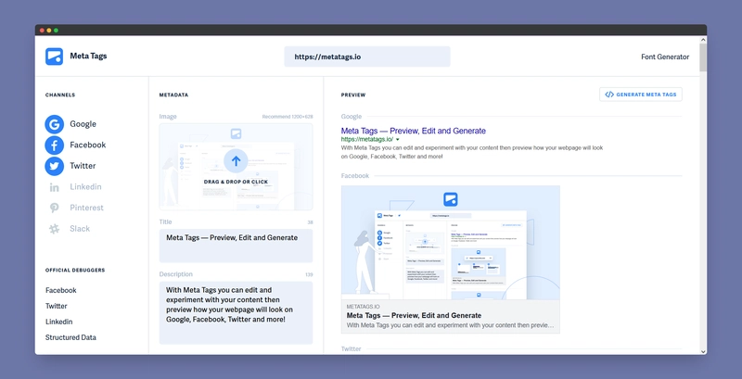
Task: Click the Google preview result title link
Action: pos(413,131)
